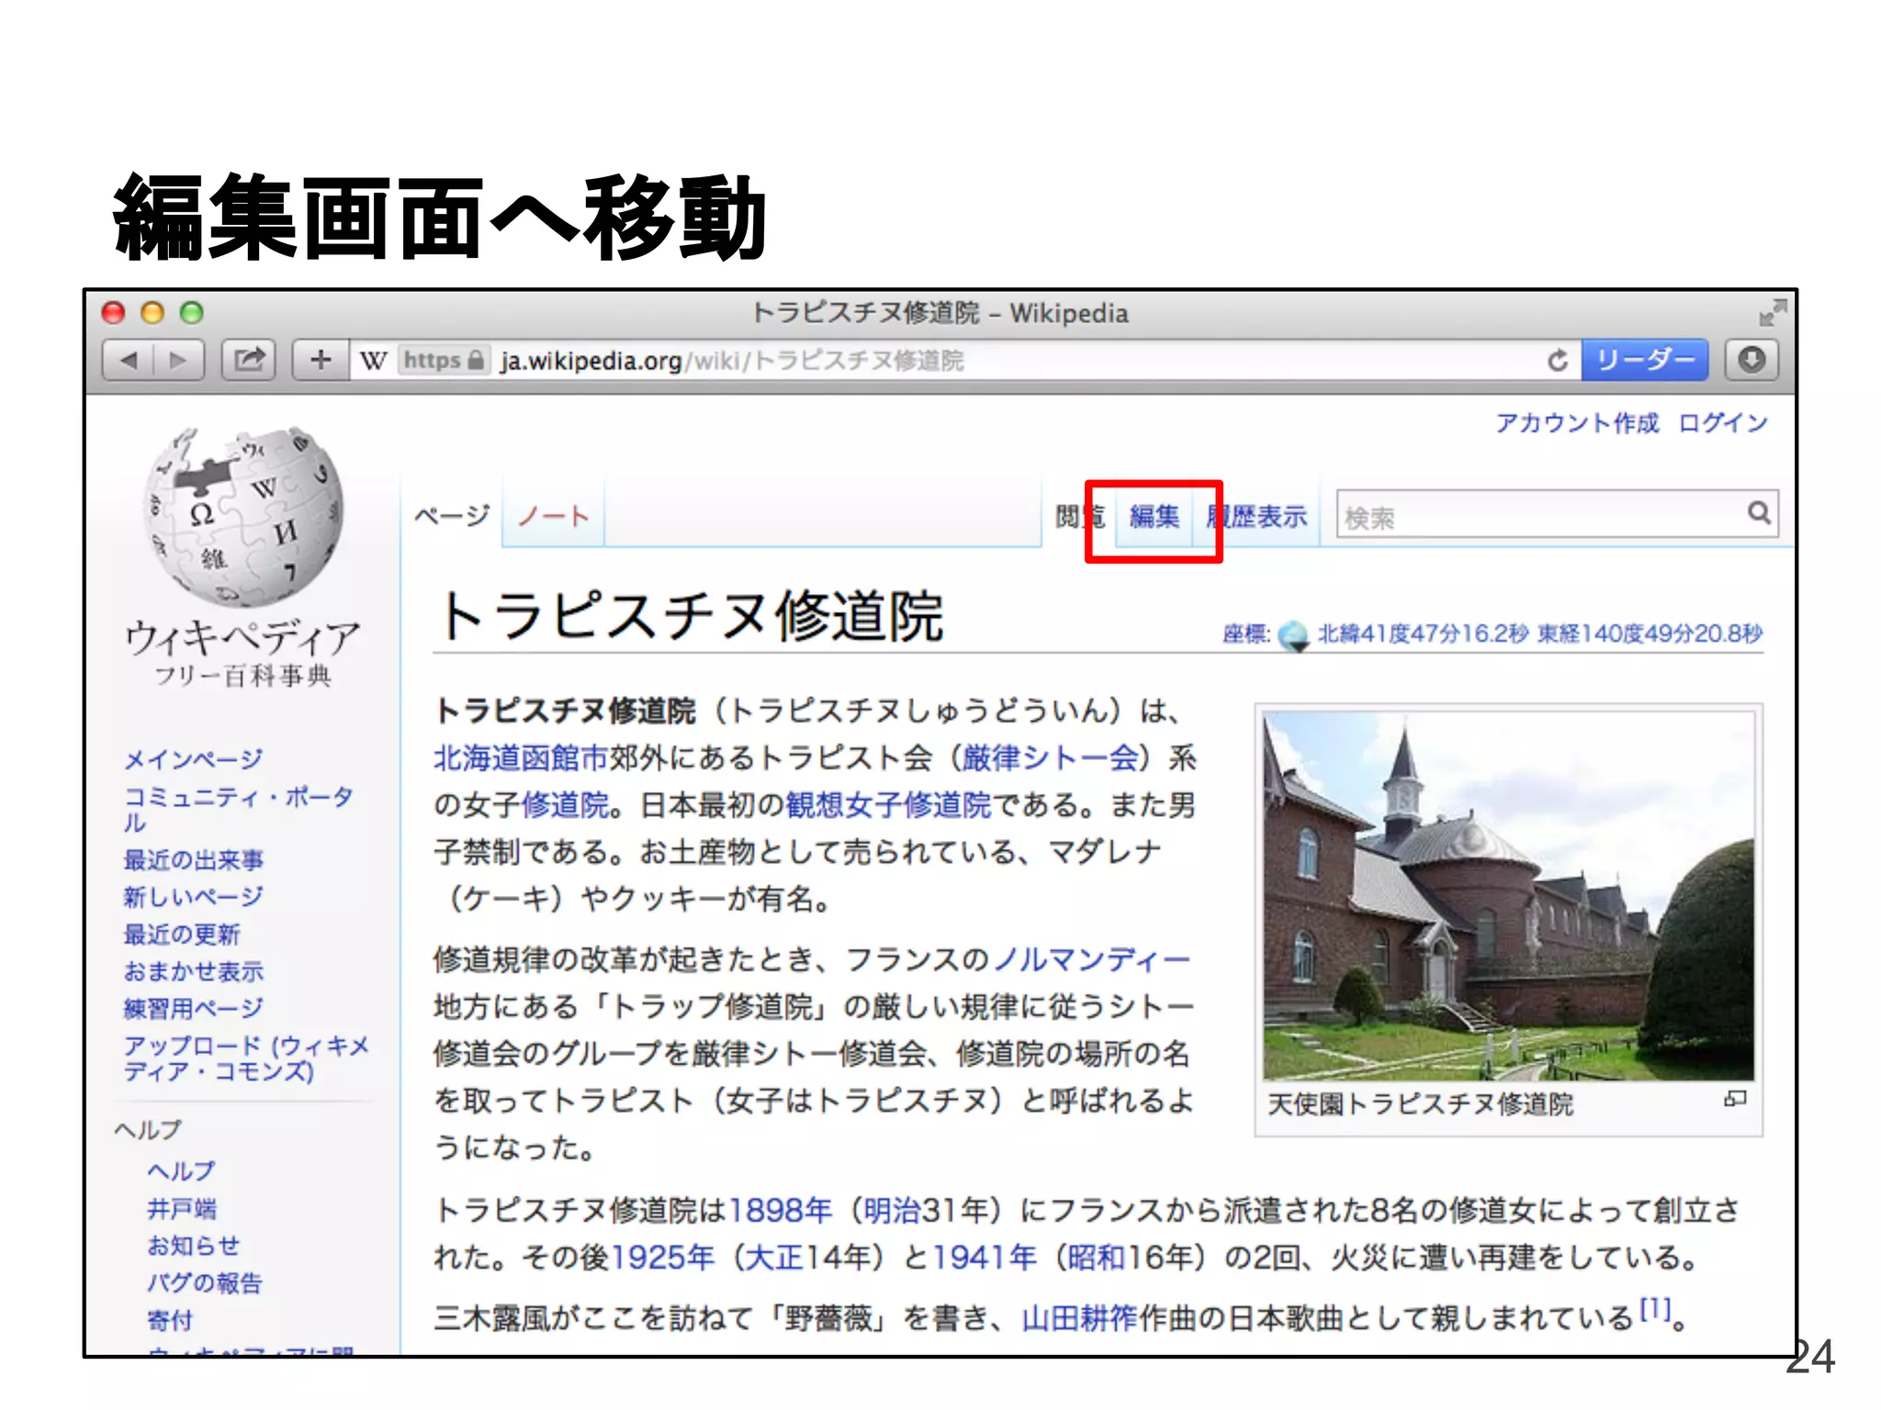The height and width of the screenshot is (1410, 1881).
Task: Click the 北海道函館市 article link
Action: pos(522,758)
